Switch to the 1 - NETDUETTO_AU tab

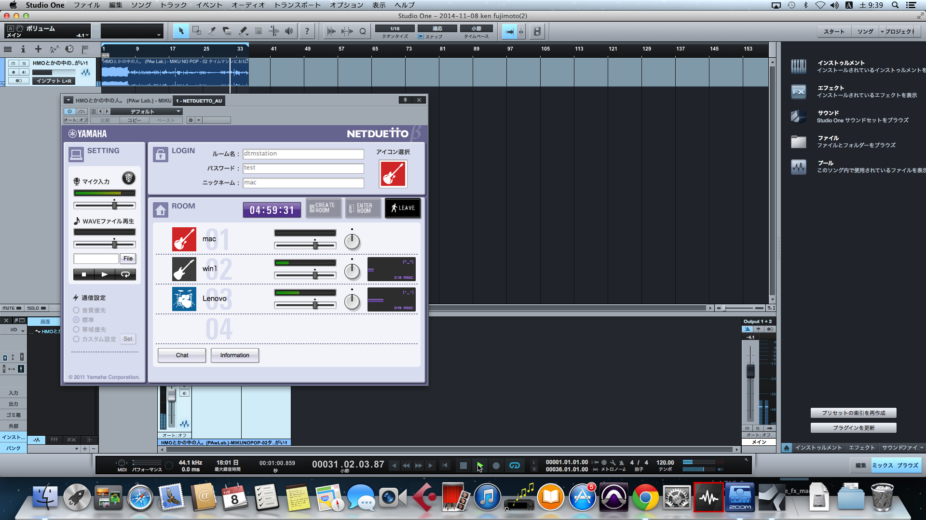point(199,101)
